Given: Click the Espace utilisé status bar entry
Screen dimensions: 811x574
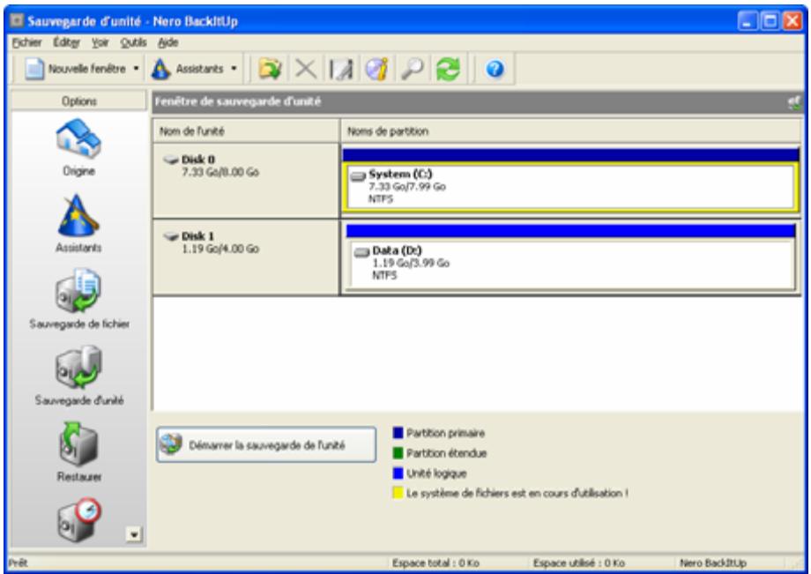Looking at the screenshot, I should [579, 563].
